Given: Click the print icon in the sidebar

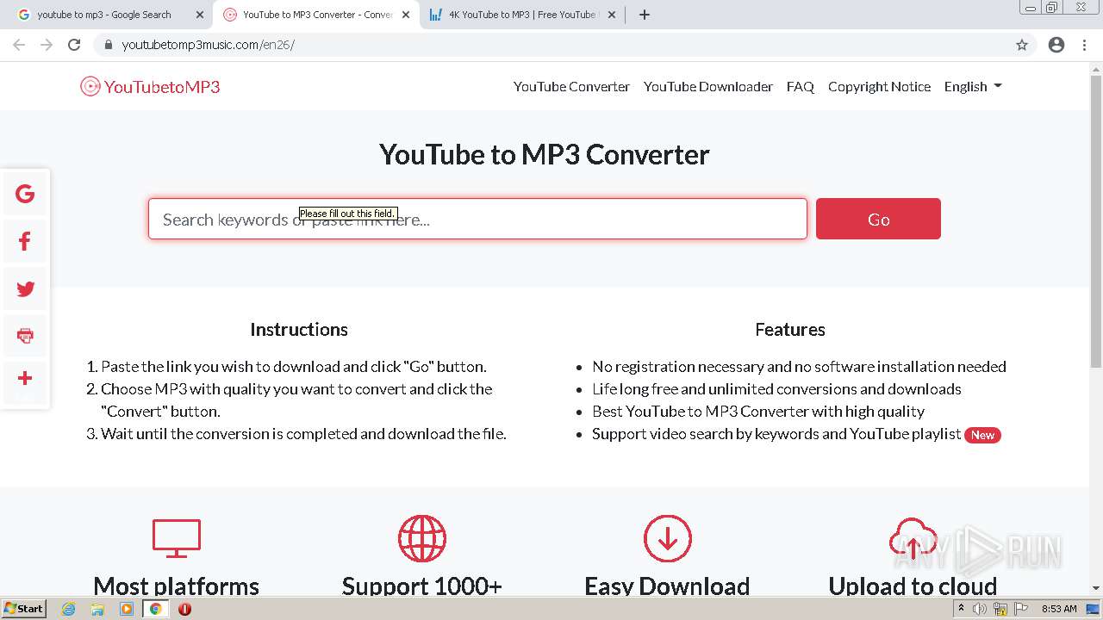Looking at the screenshot, I should click(25, 336).
